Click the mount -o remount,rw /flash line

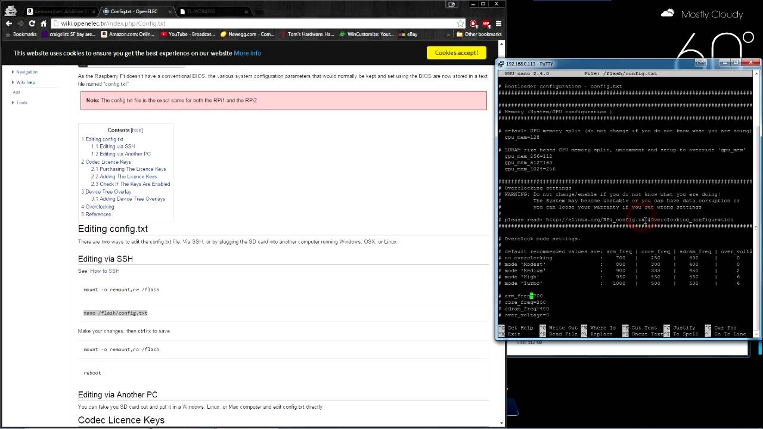click(121, 290)
